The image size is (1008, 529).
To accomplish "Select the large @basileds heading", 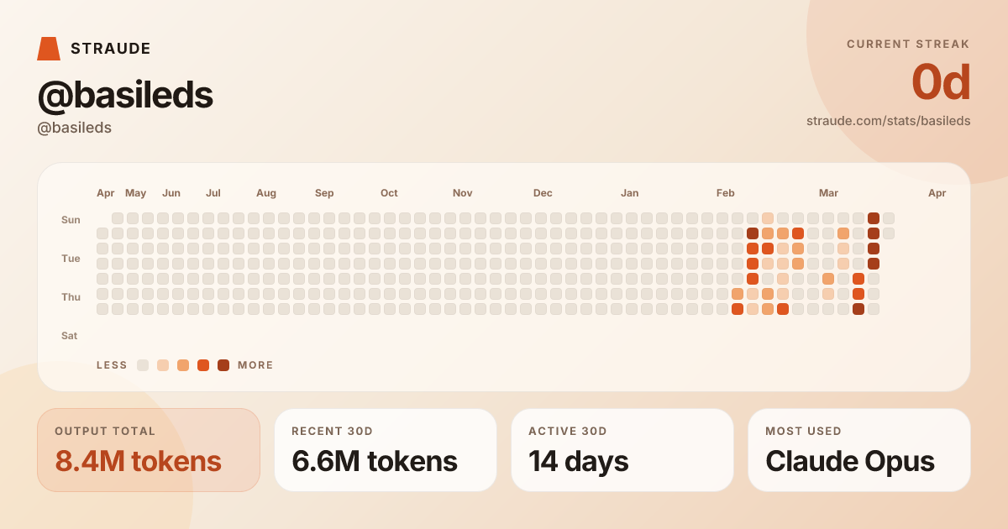I will pyautogui.click(x=125, y=96).
